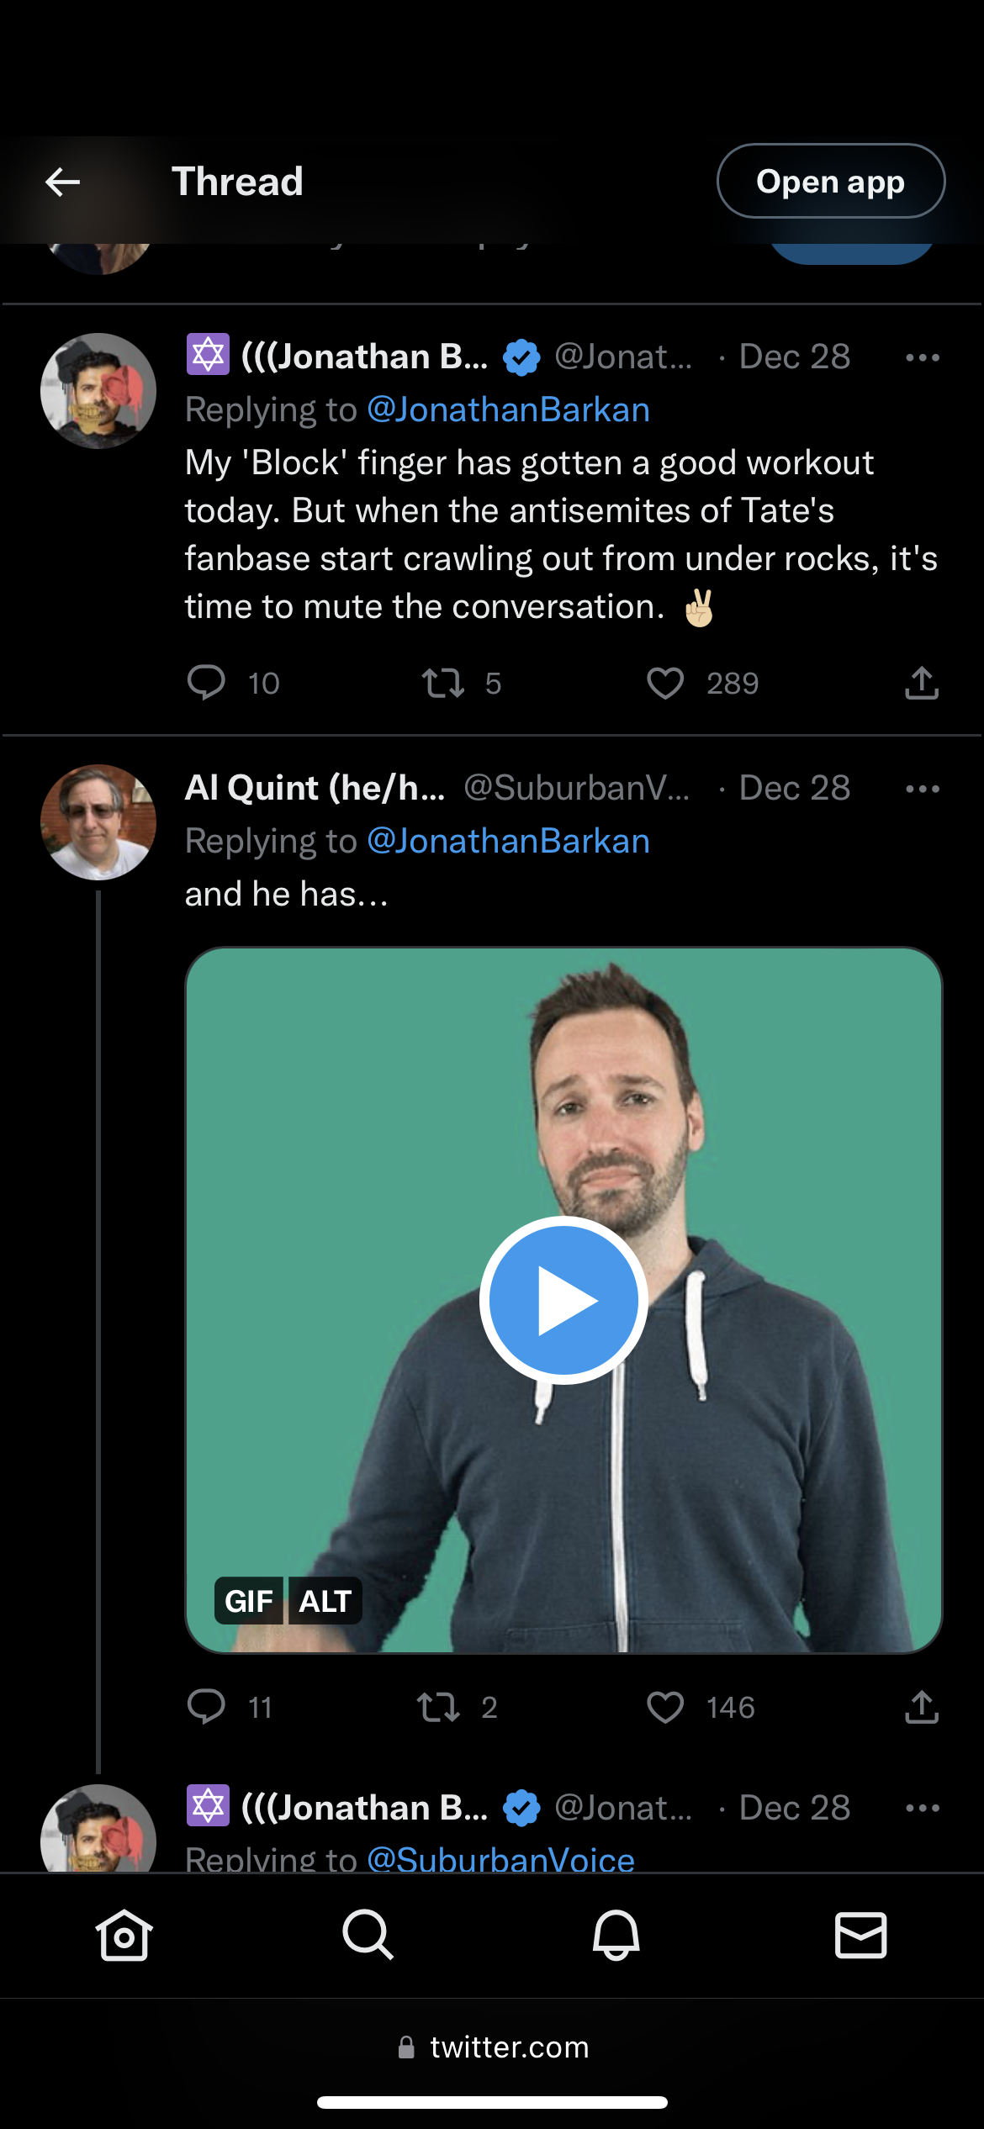
Task: Go back using the arrow icon
Action: point(63,182)
